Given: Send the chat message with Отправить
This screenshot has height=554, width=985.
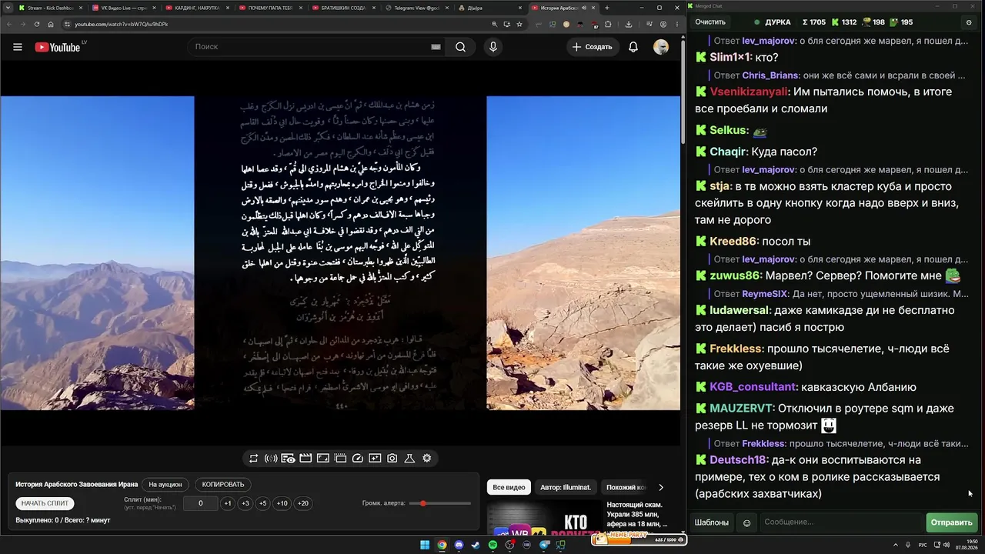Looking at the screenshot, I should pos(952,522).
